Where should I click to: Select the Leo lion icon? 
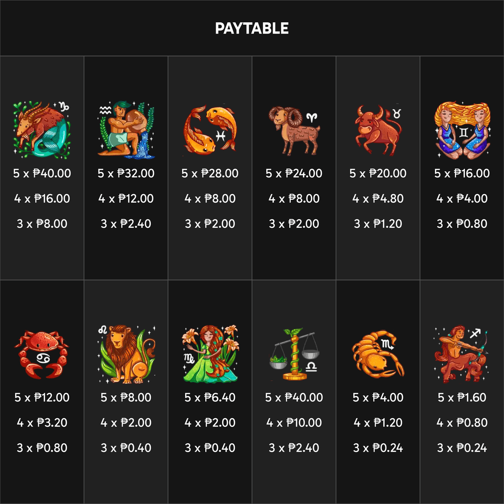tap(126, 354)
